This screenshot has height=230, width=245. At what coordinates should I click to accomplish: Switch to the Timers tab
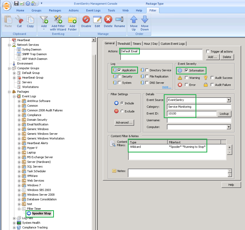[137, 44]
